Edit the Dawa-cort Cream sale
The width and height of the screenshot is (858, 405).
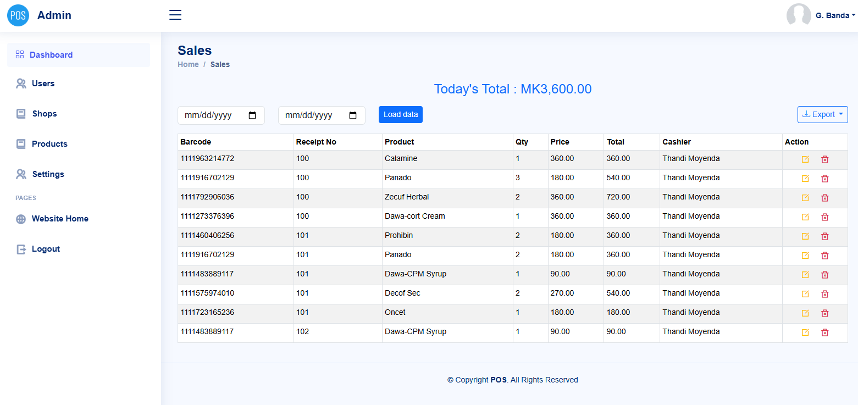coord(805,217)
